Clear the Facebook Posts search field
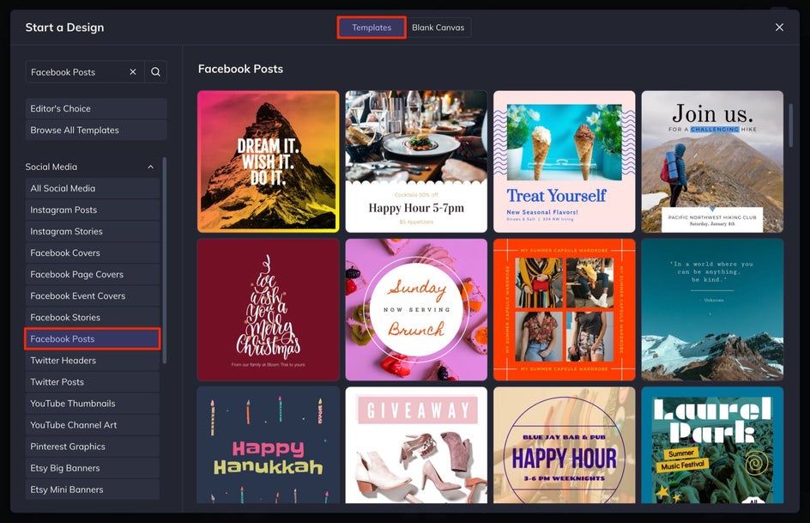 (133, 72)
